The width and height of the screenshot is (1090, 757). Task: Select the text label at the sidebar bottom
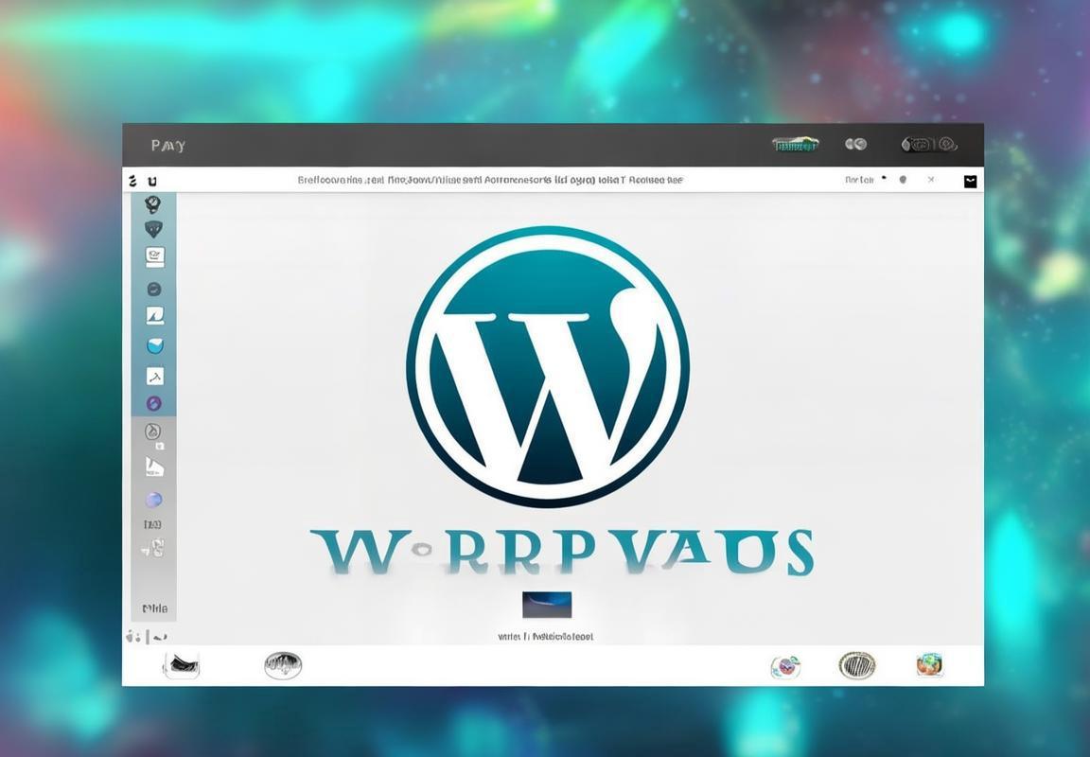(x=154, y=608)
